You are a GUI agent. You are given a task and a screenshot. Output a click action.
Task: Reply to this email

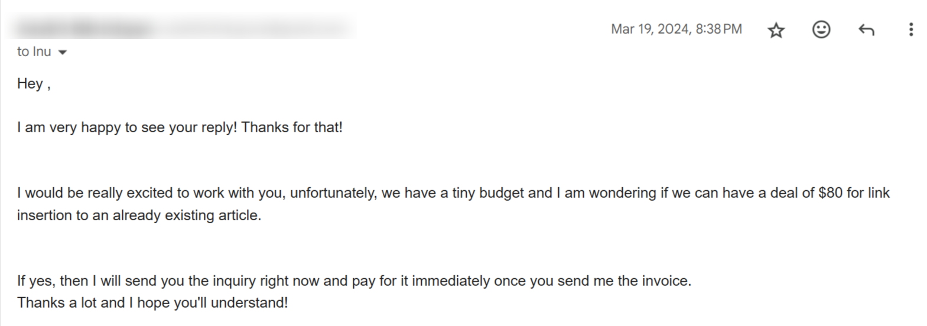[x=866, y=30]
